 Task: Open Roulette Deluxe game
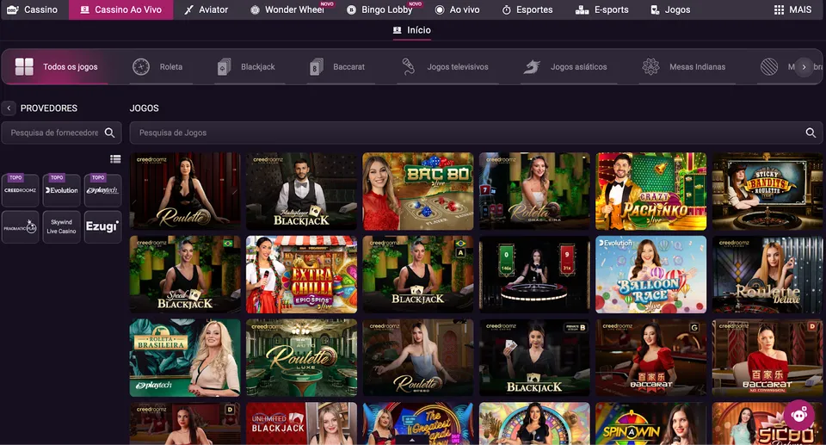pyautogui.click(x=767, y=275)
